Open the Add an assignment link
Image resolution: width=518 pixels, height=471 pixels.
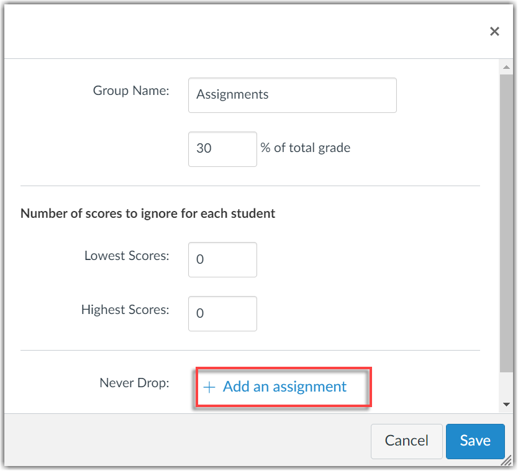(284, 387)
